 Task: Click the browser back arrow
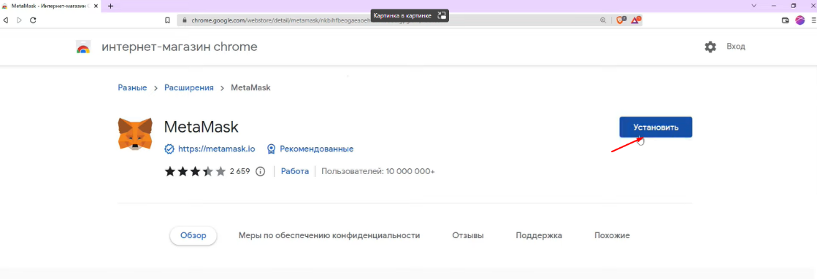click(7, 20)
